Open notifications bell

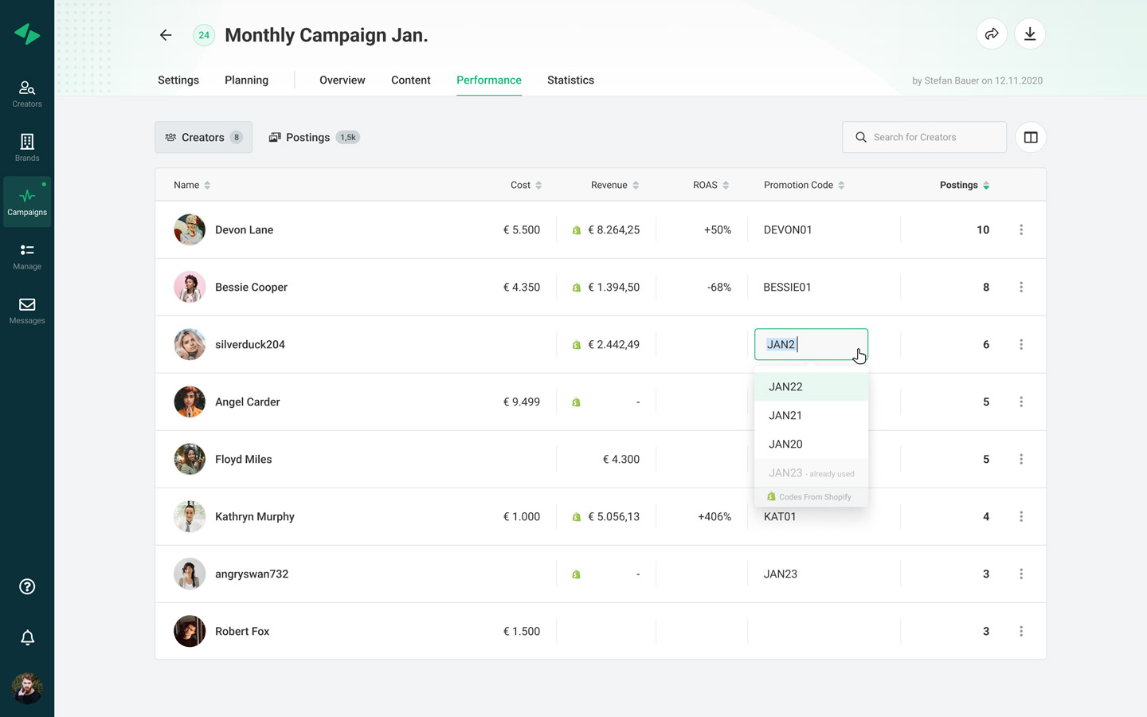27,637
